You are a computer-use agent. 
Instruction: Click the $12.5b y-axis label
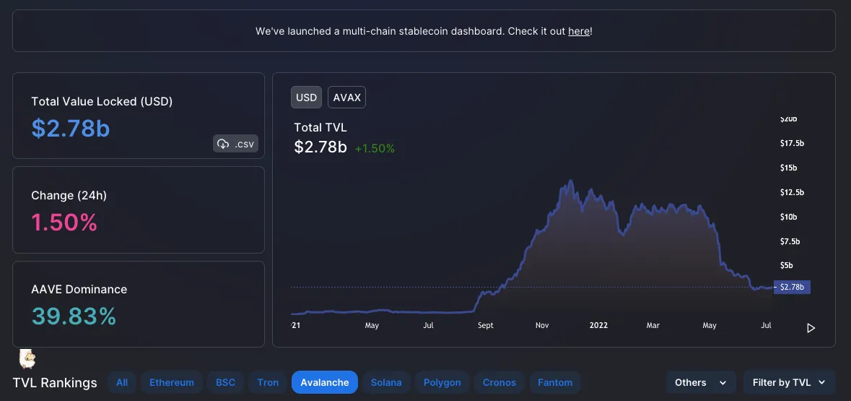pos(792,191)
